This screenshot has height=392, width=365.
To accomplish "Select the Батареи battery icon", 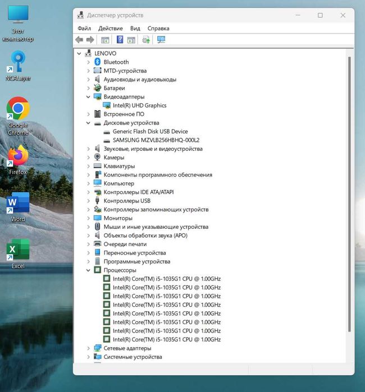I will 97,87.
